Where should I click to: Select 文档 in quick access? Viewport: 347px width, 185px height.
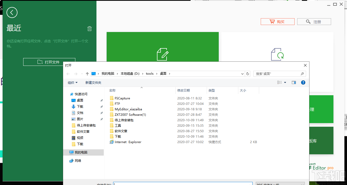click(80, 113)
